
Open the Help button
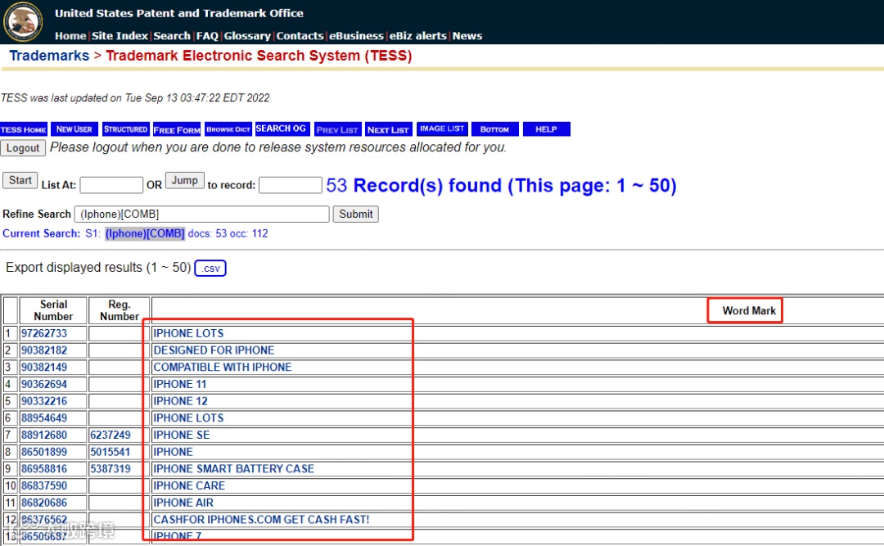click(x=546, y=129)
